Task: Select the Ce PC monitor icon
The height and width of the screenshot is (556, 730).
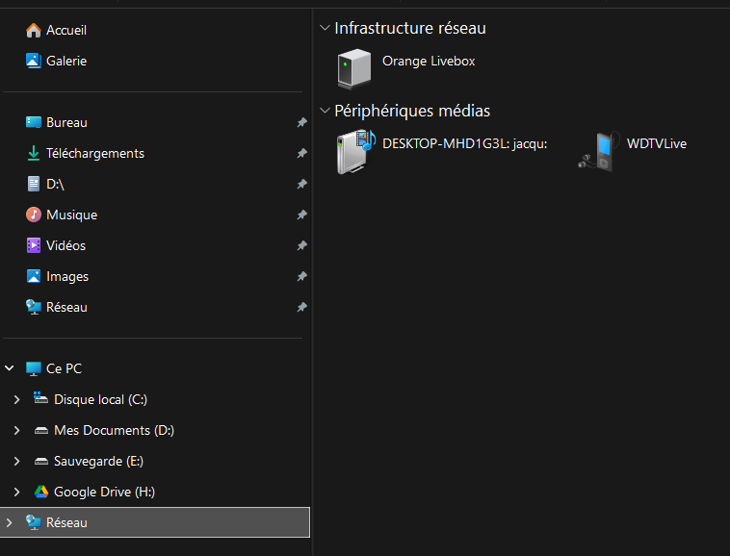Action: [x=33, y=368]
